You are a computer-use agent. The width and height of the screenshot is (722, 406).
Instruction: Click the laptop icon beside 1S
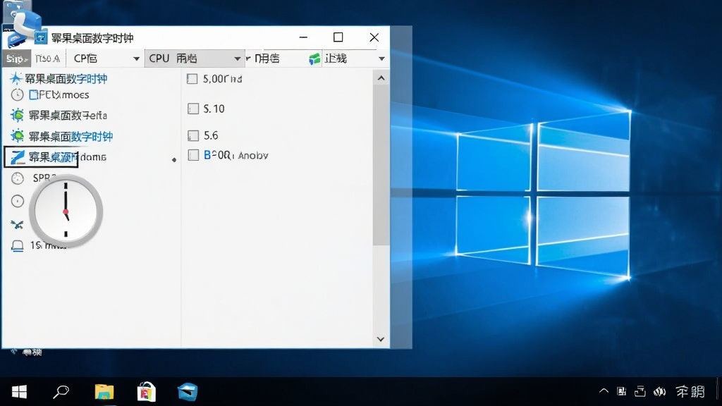point(18,246)
